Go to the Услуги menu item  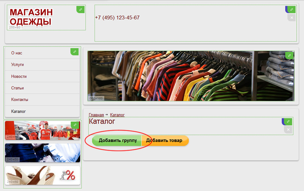18,65
